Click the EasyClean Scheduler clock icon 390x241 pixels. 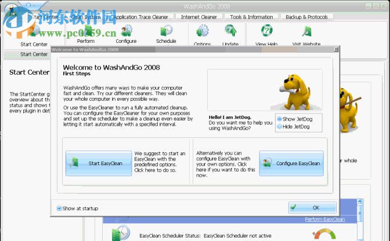coord(121,233)
